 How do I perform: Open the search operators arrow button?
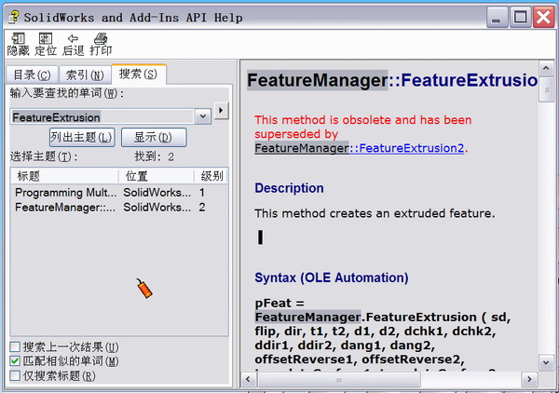click(221, 111)
